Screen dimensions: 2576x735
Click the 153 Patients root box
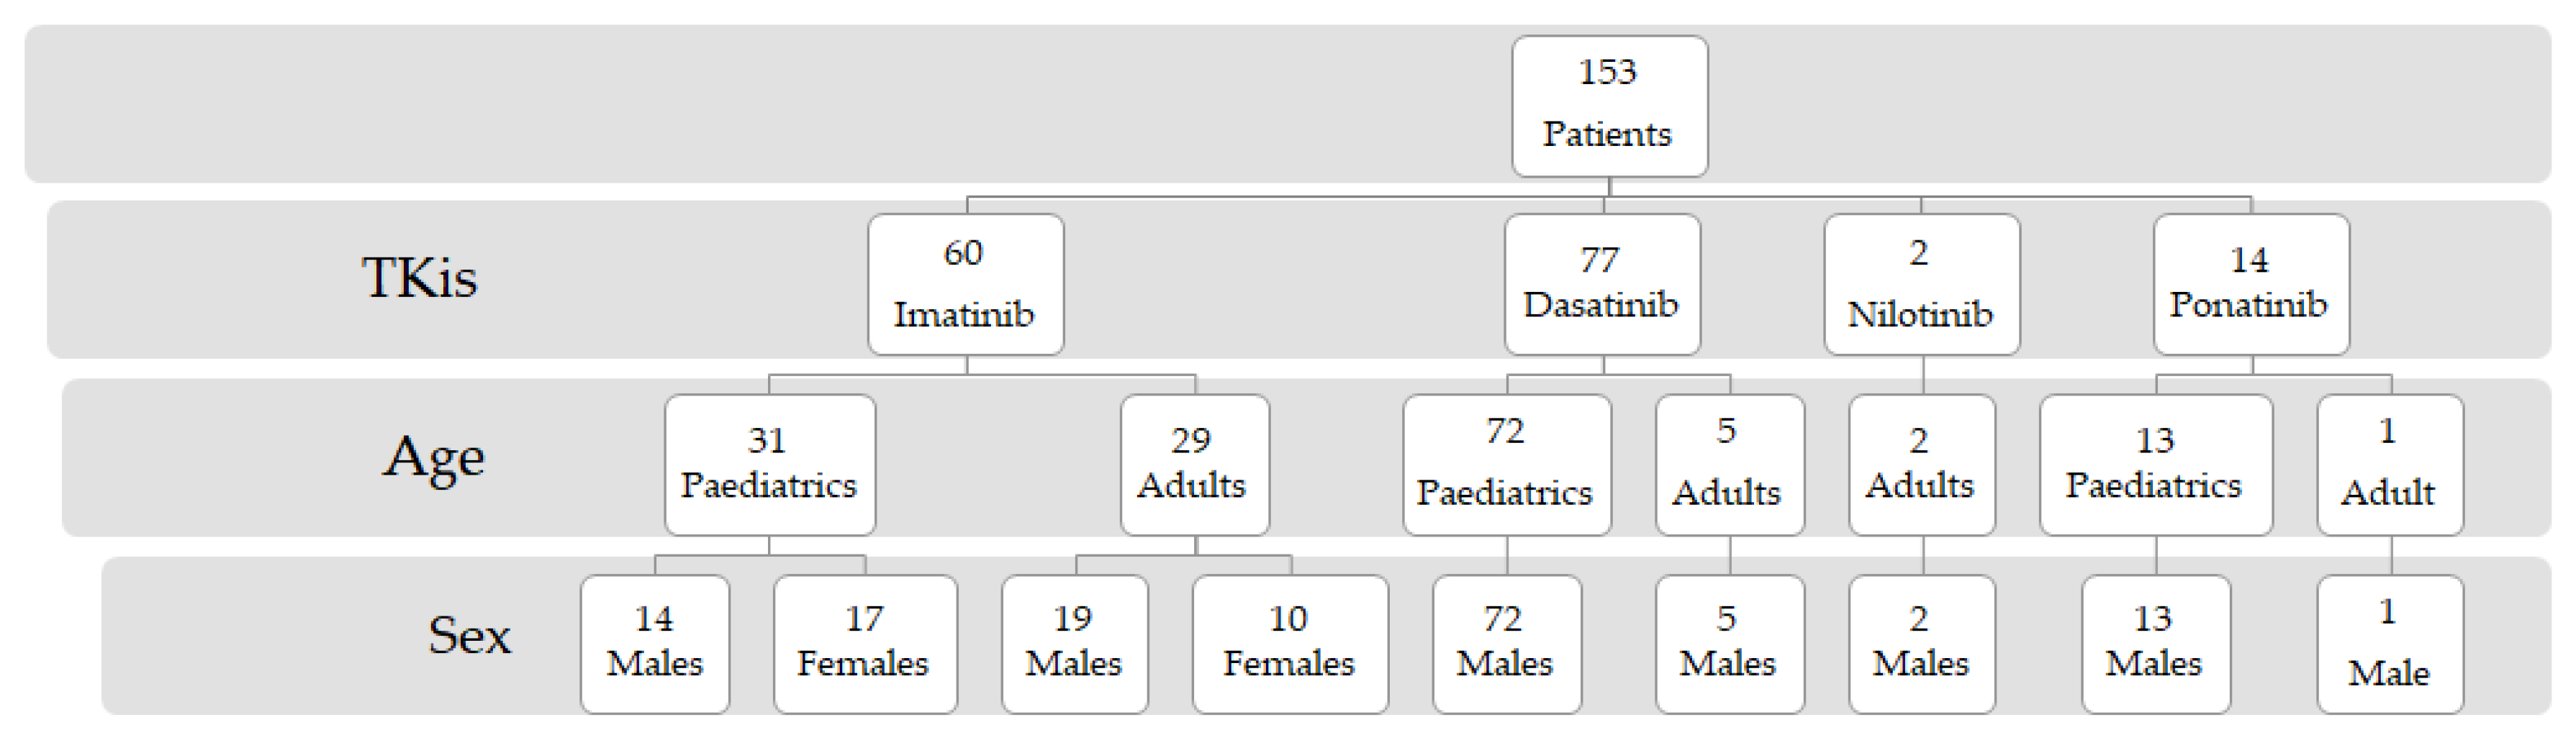click(x=1608, y=106)
